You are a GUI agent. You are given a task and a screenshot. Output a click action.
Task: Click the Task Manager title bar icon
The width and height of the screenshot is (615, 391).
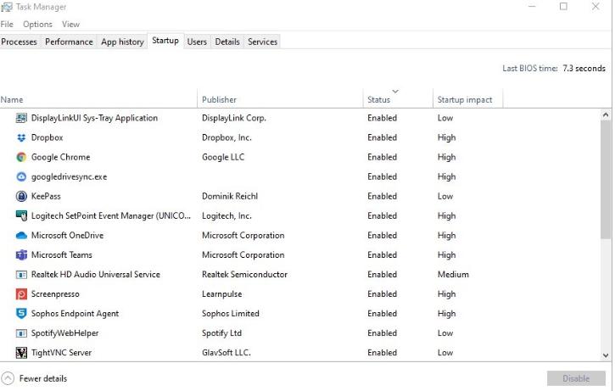click(x=7, y=7)
